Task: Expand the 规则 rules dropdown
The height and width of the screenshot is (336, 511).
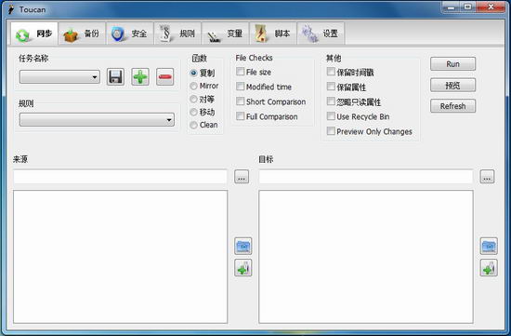Action: (97, 120)
